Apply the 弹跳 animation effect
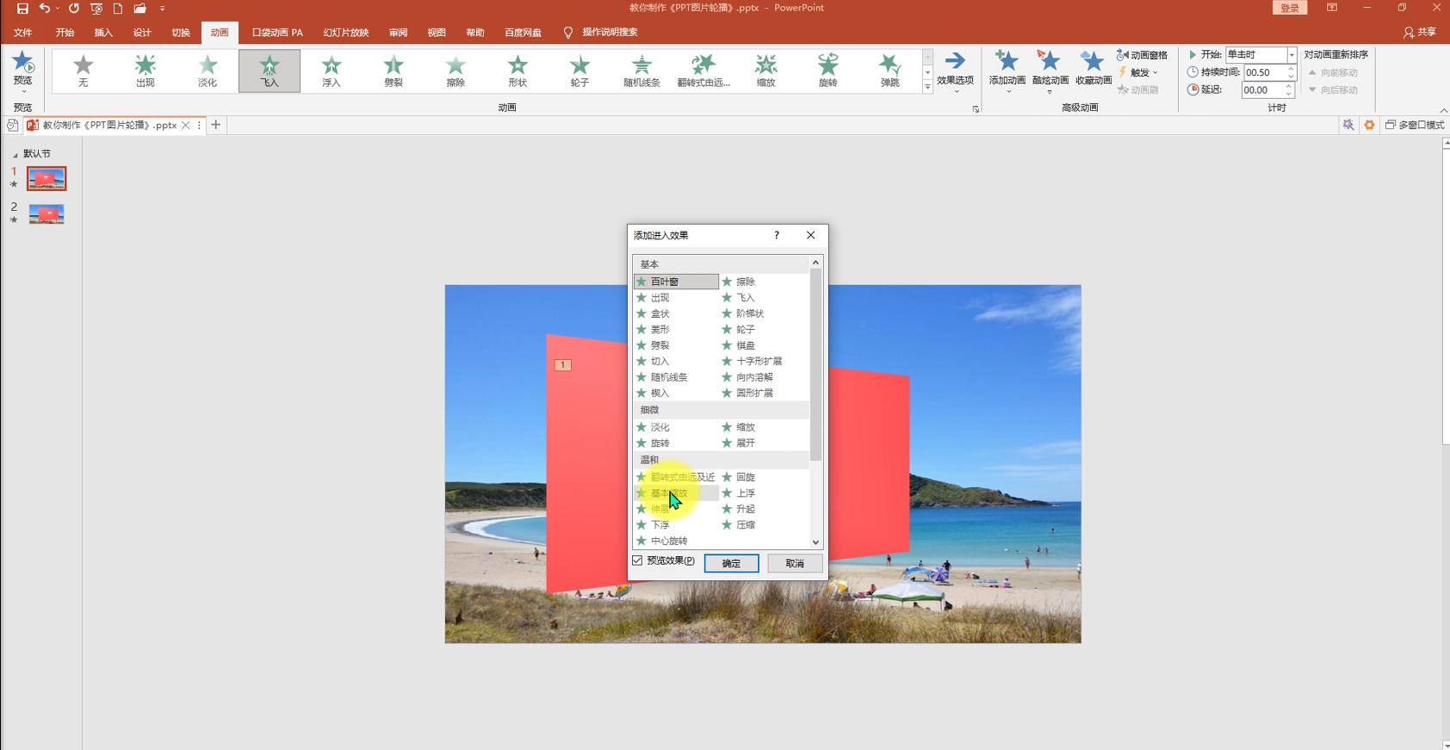This screenshot has height=750, width=1450. tap(889, 71)
